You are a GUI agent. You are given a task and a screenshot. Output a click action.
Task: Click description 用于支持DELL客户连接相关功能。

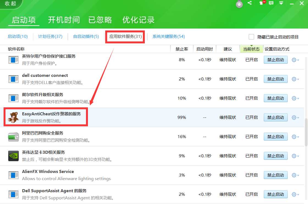[x=53, y=83]
